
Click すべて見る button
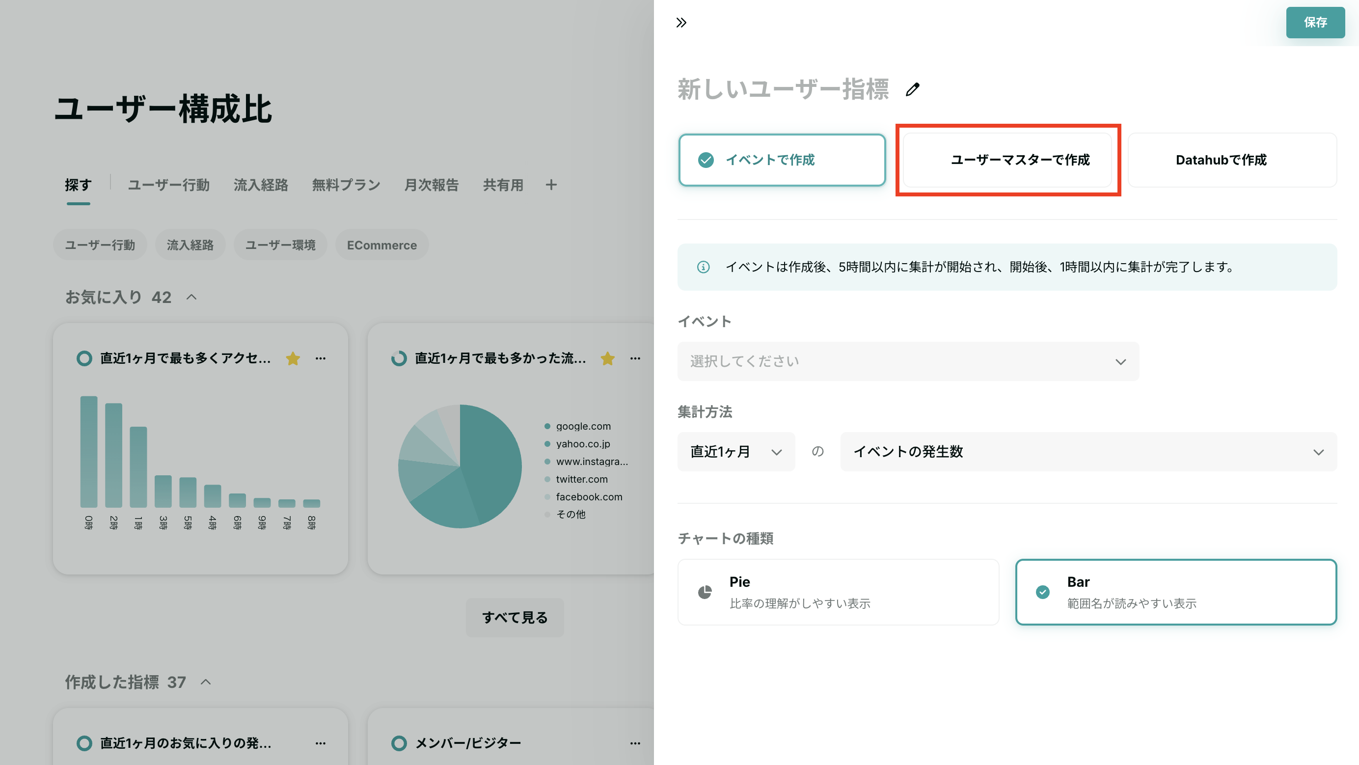click(x=515, y=617)
